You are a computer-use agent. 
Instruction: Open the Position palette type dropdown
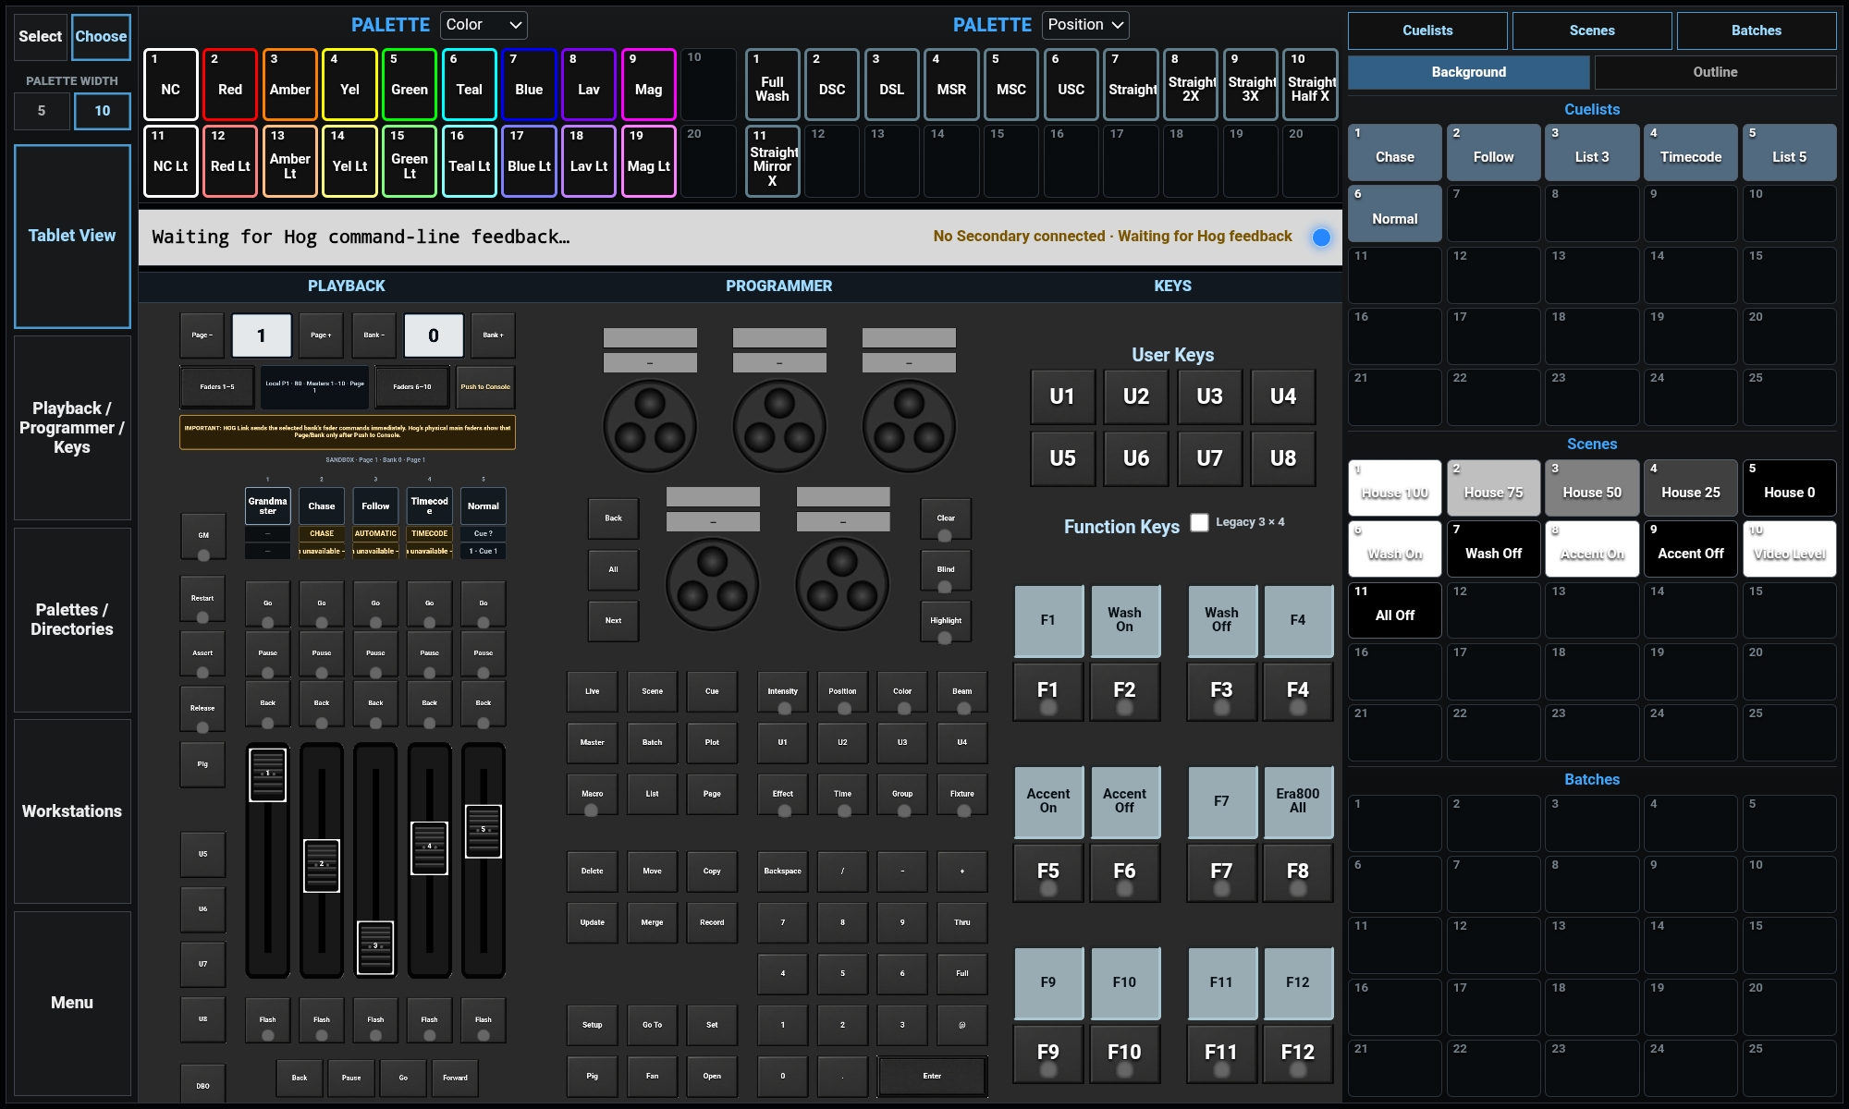coord(1085,25)
